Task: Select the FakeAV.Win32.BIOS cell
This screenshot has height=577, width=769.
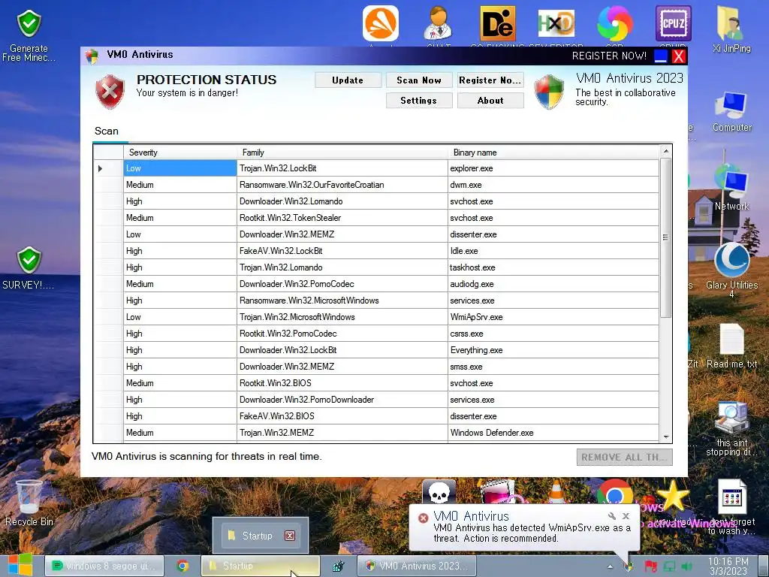Action: (342, 416)
